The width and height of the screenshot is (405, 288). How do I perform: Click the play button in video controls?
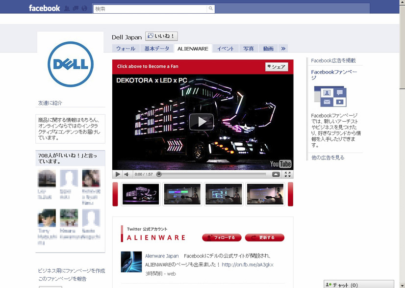click(x=118, y=174)
